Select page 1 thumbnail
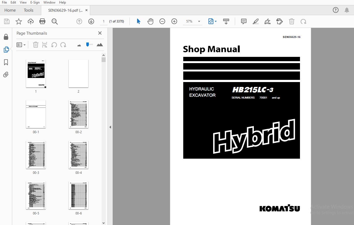 point(36,74)
